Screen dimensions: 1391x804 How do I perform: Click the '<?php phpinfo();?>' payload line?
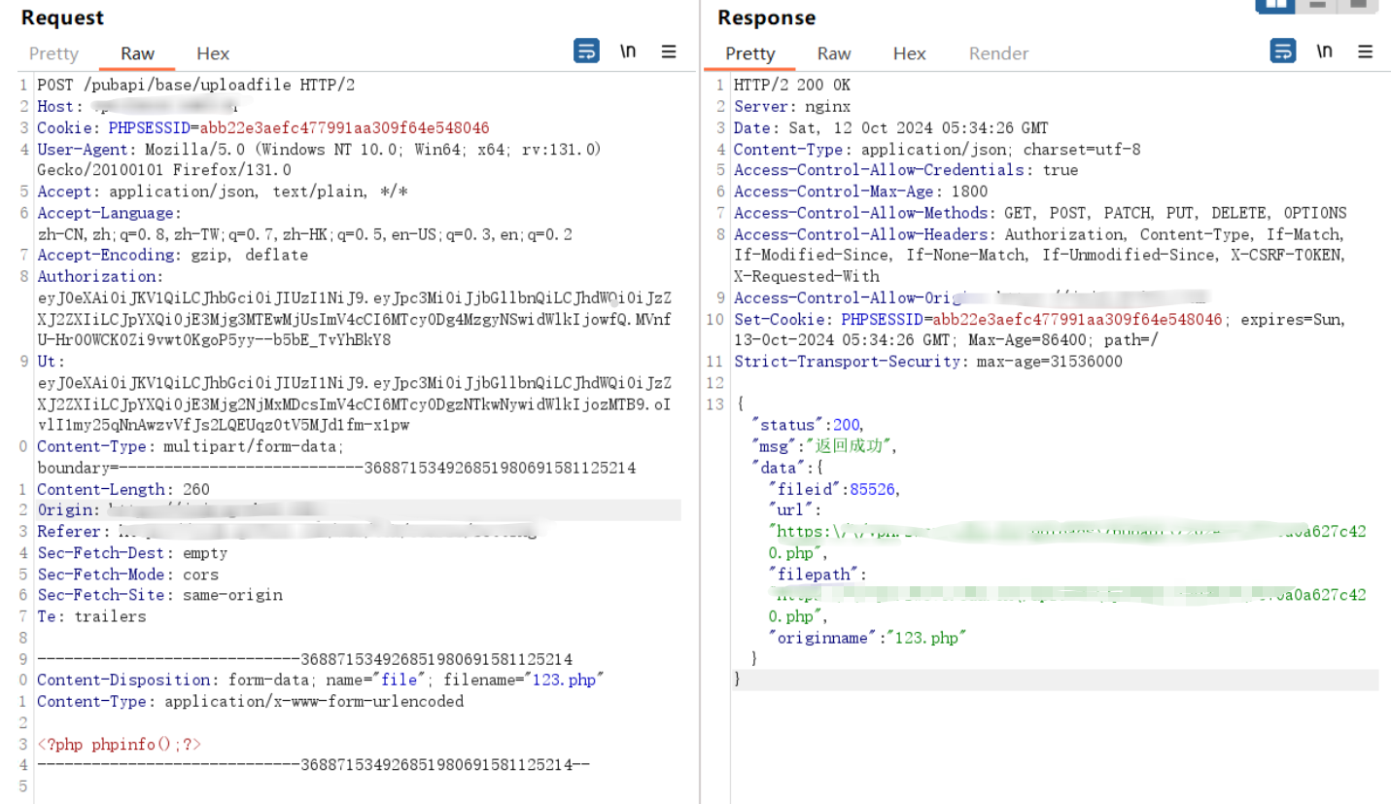119,745
